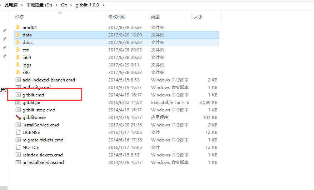Click the date 2017/8/29 18:20
314x190 pixels.
(125, 35)
